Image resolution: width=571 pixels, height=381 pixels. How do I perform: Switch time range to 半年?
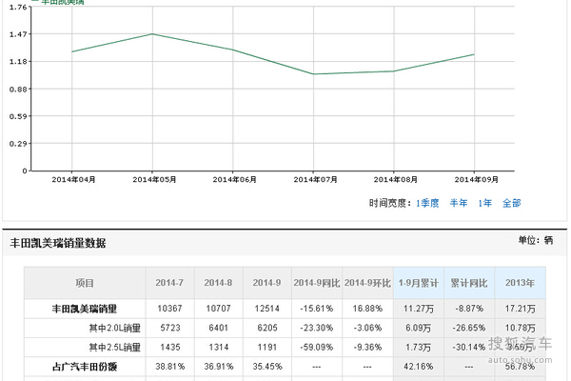pos(459,203)
